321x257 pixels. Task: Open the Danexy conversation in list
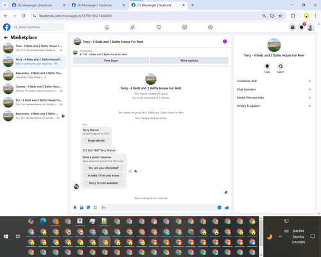pos(34,89)
